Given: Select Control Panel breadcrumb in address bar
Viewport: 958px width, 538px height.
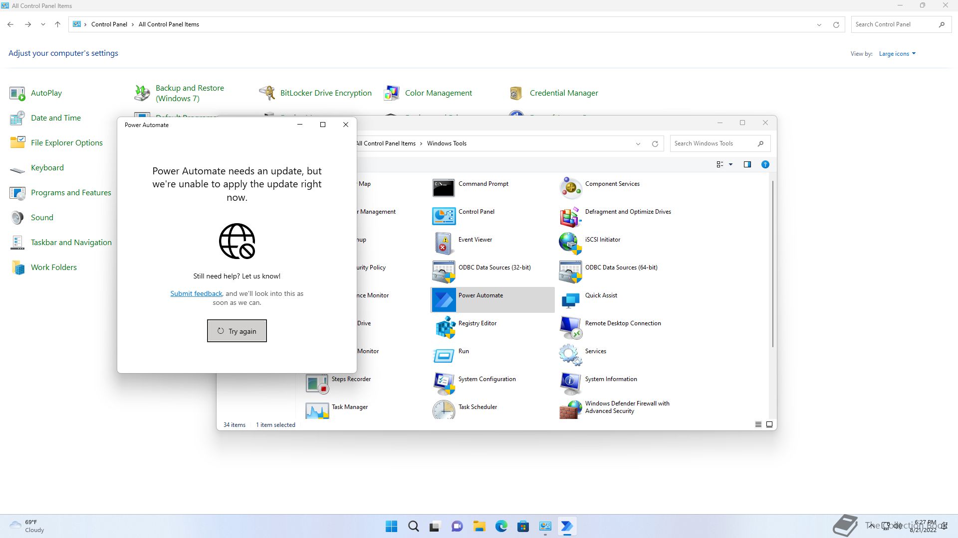Looking at the screenshot, I should [x=109, y=24].
